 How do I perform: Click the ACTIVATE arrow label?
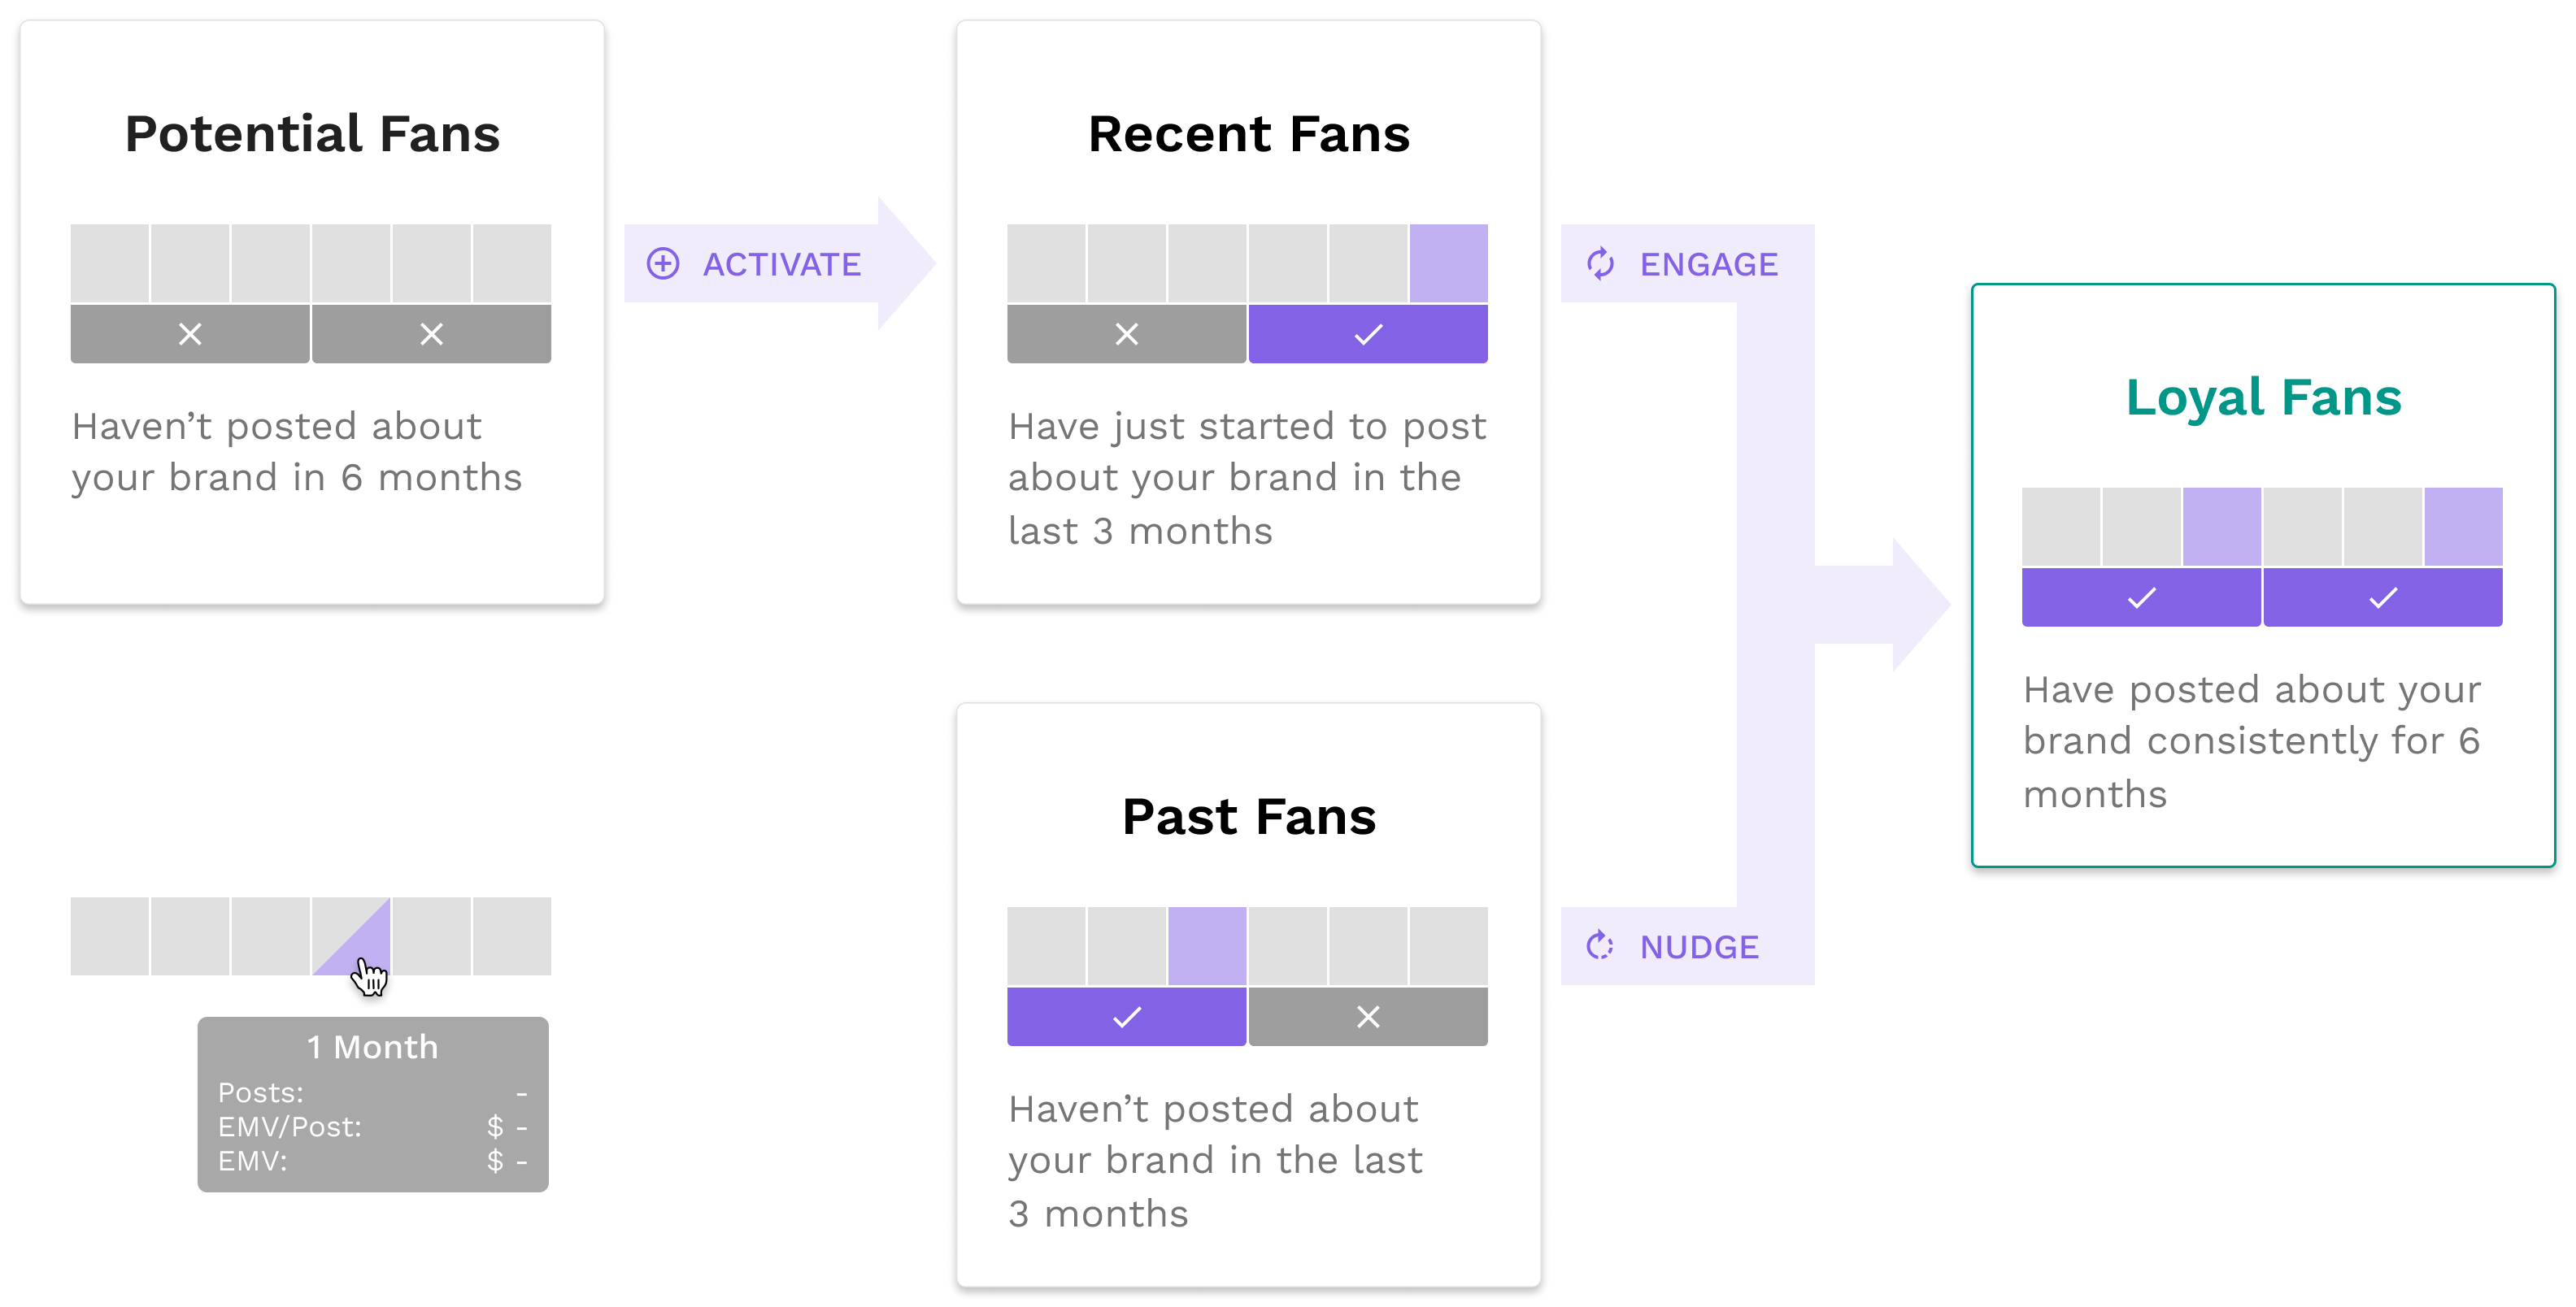(781, 264)
